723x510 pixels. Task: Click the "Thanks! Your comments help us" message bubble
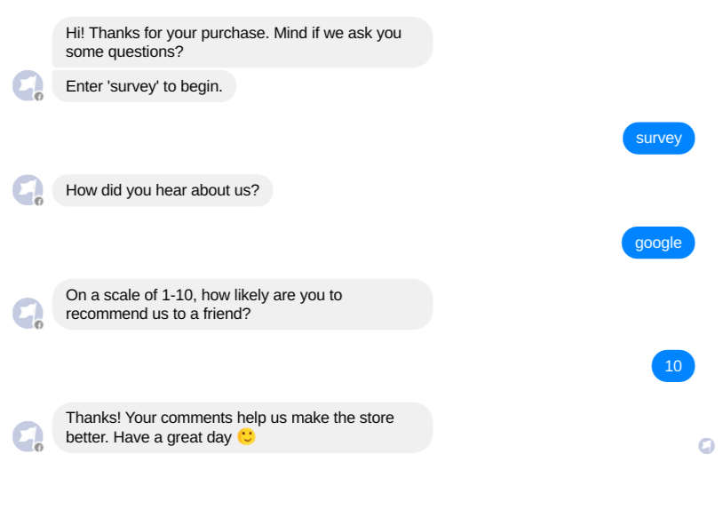click(242, 427)
